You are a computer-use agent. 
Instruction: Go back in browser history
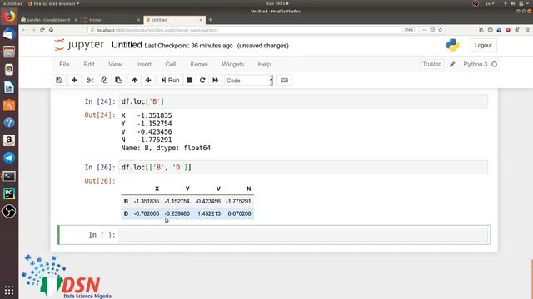point(24,30)
